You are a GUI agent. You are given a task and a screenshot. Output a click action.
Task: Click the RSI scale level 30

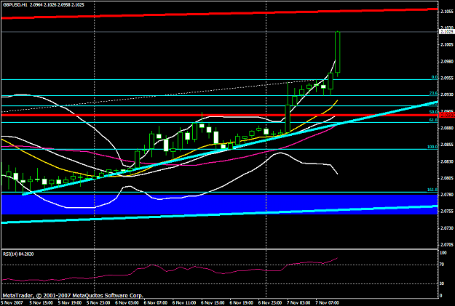pos(442,283)
